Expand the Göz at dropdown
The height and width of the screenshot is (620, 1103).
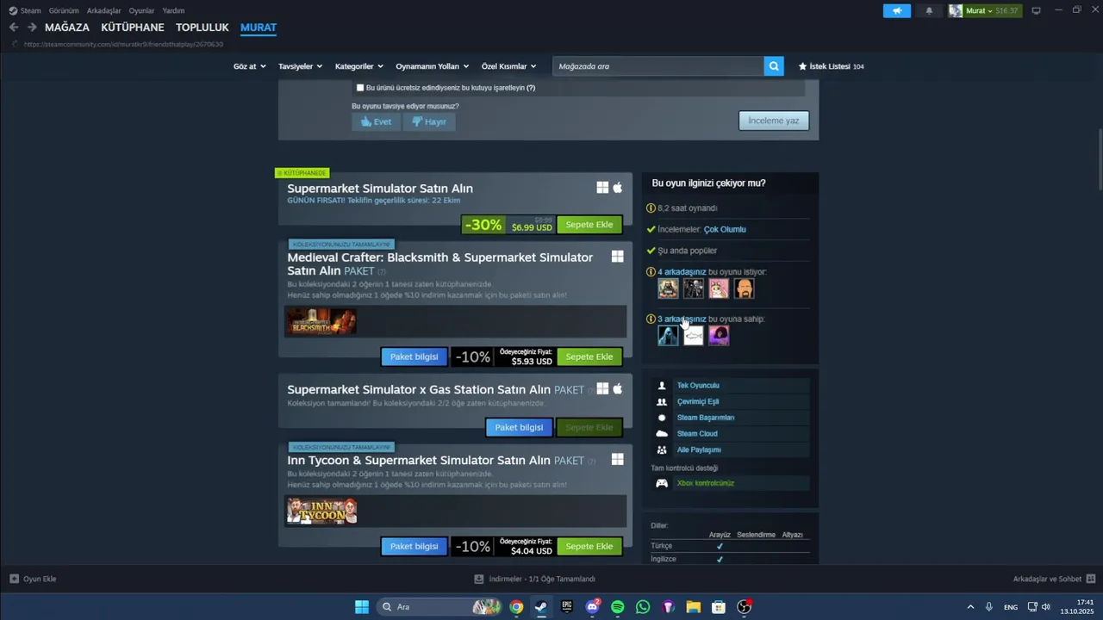point(248,66)
